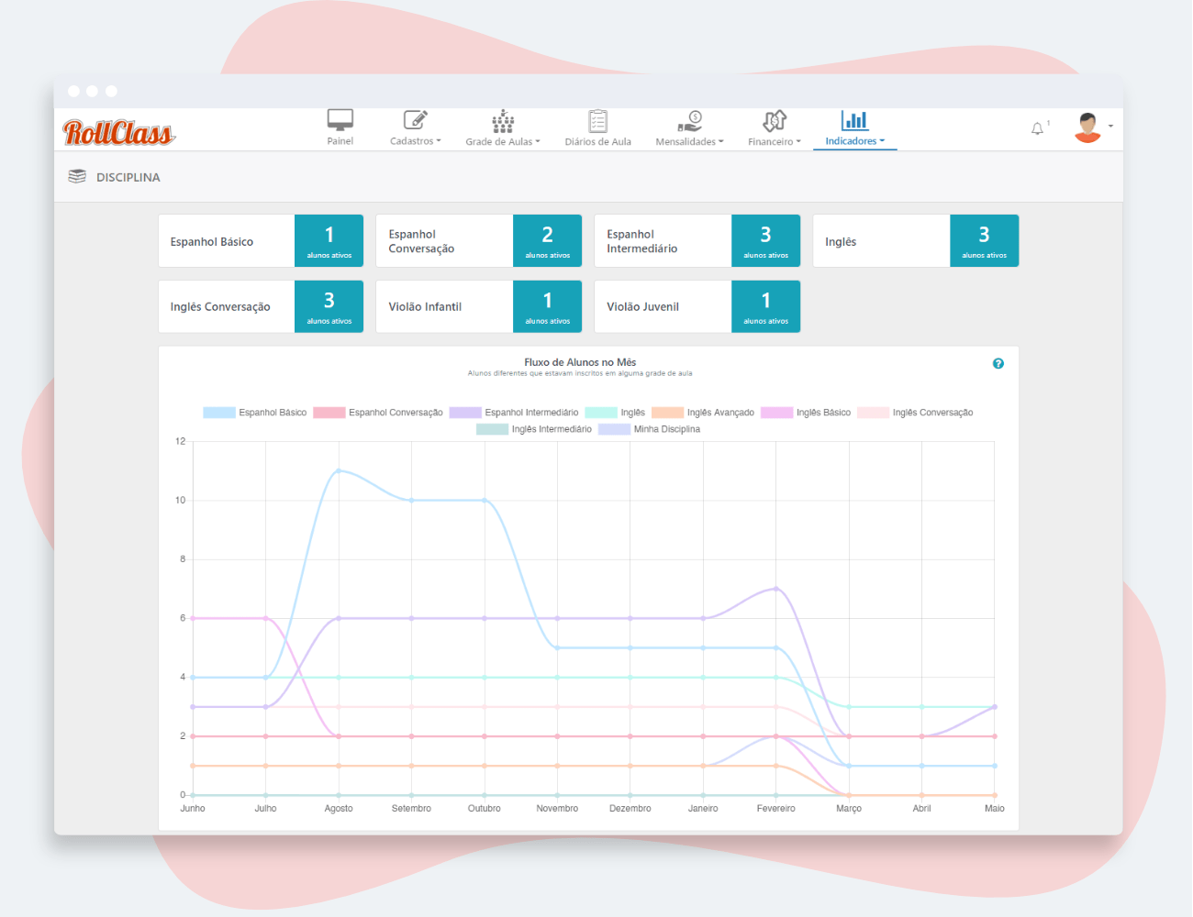Open the Inglês Conversação discipline card

click(x=261, y=306)
